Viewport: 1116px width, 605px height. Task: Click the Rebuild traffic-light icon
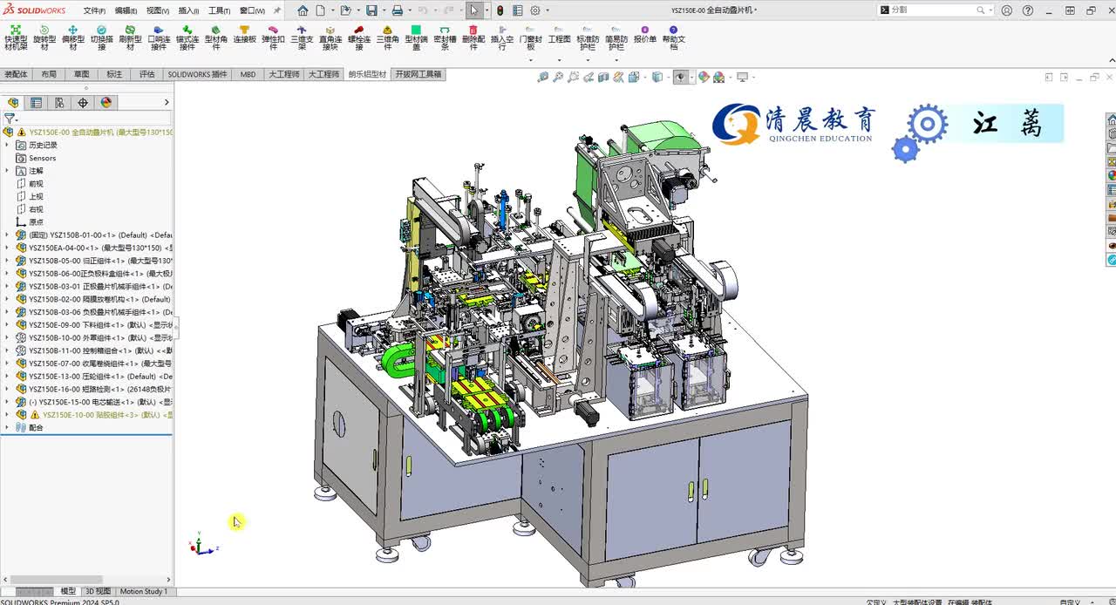click(500, 10)
